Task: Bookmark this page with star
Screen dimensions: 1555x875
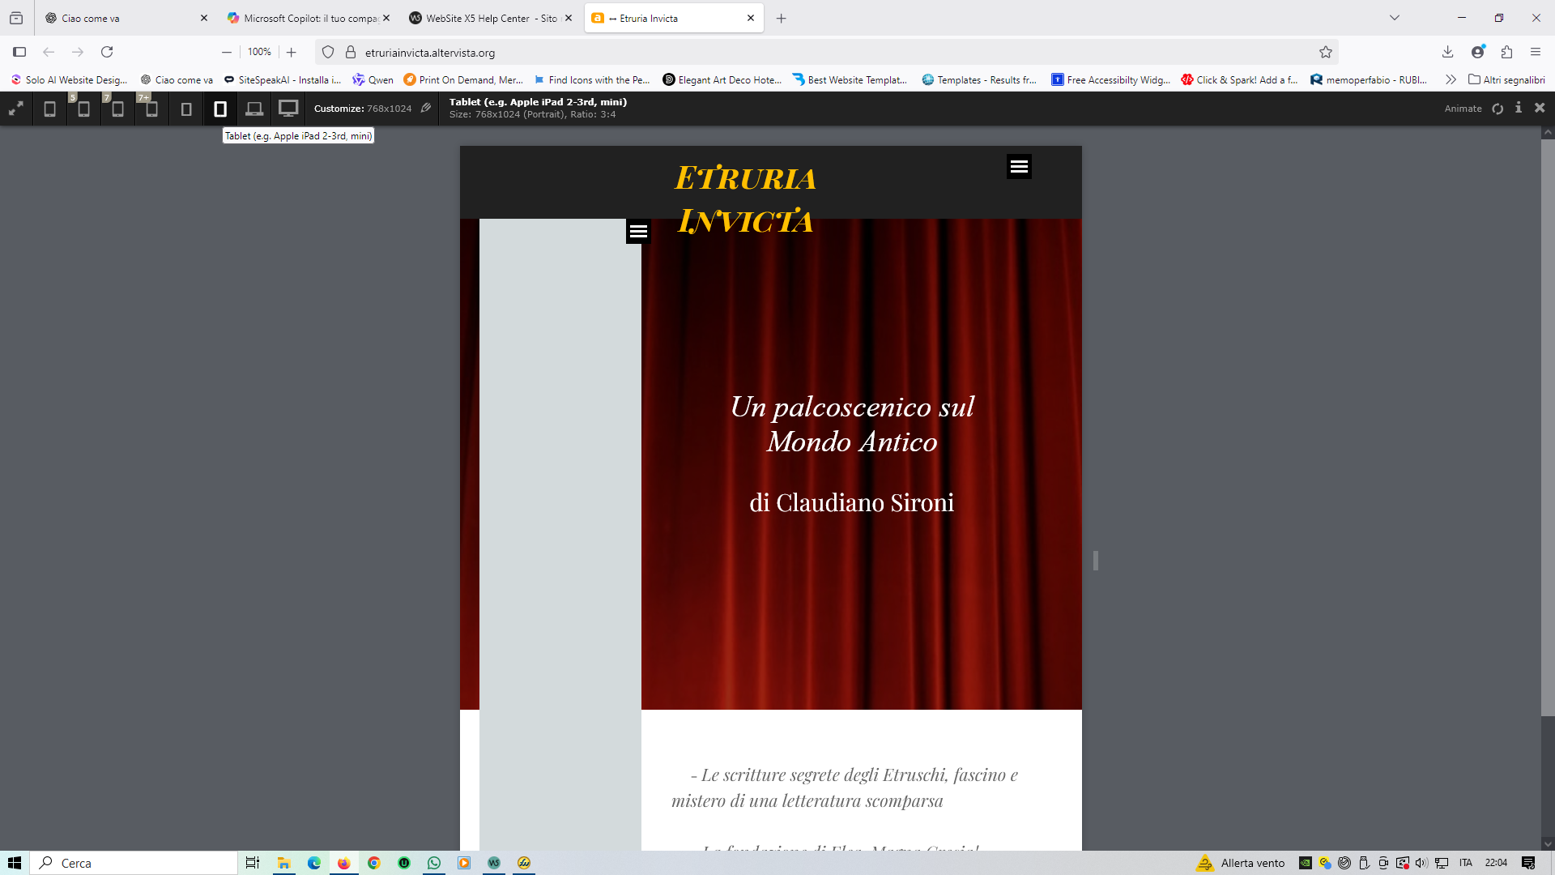Action: 1325,52
